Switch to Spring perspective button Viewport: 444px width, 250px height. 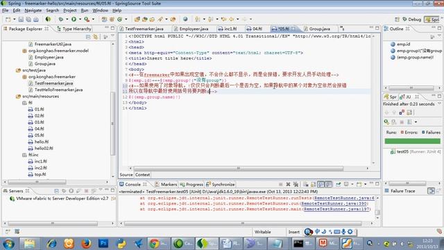pyautogui.click(x=432, y=19)
